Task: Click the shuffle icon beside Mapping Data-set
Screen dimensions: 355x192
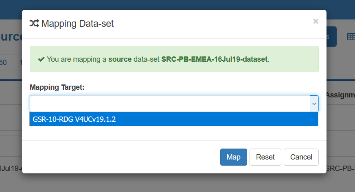Action: click(x=34, y=24)
